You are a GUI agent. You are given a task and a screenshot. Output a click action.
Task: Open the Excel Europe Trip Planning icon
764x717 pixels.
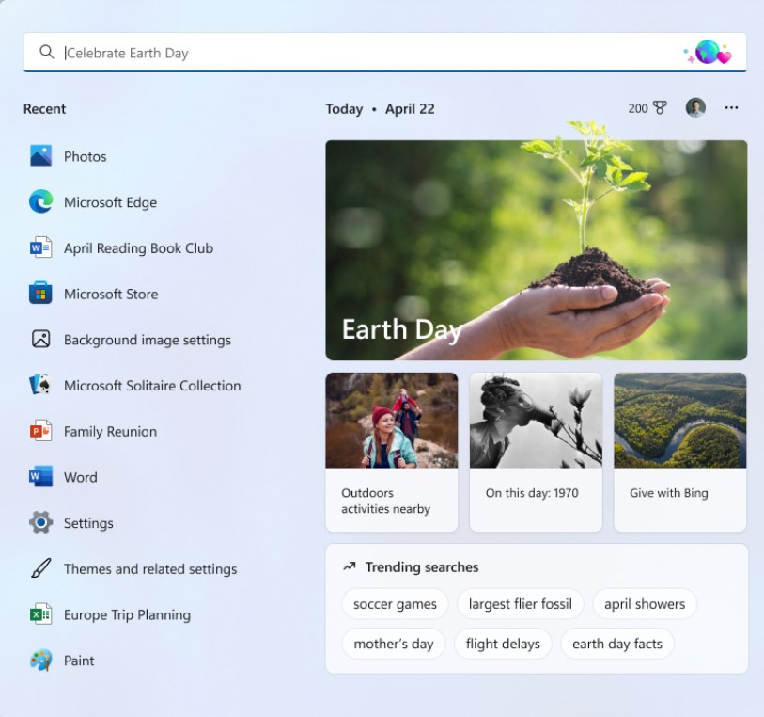(x=39, y=614)
